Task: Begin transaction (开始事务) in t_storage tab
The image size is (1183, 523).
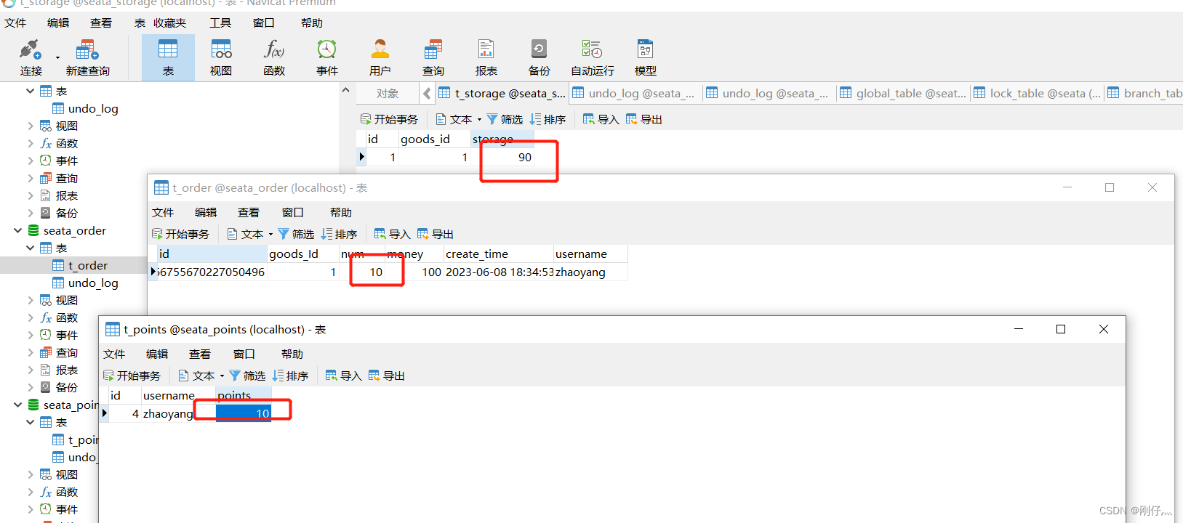Action: click(389, 119)
